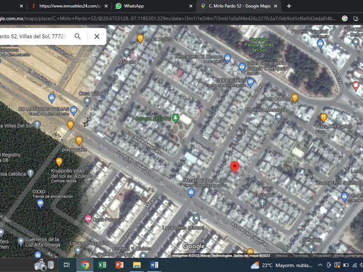Launch Word from the taskbar
The height and width of the screenshot is (272, 363).
click(154, 265)
